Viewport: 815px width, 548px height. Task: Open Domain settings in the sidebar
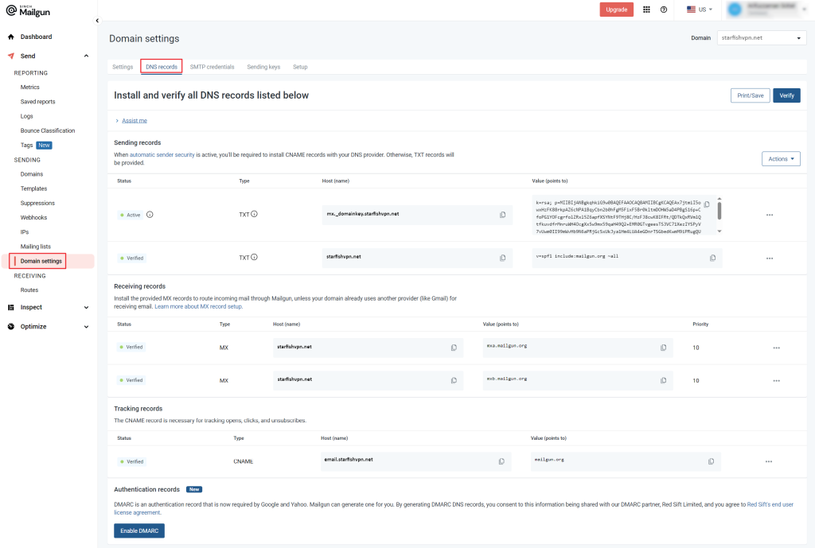point(41,261)
